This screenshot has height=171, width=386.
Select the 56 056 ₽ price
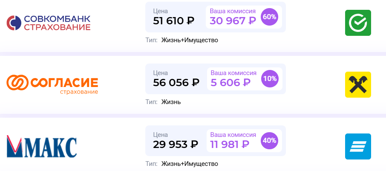point(176,83)
